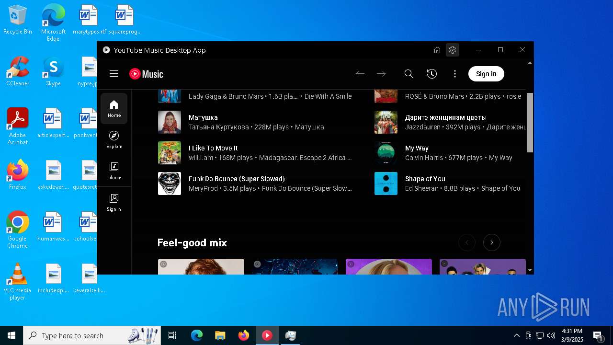
Task: Click the YouTube Music logo
Action: 146,74
